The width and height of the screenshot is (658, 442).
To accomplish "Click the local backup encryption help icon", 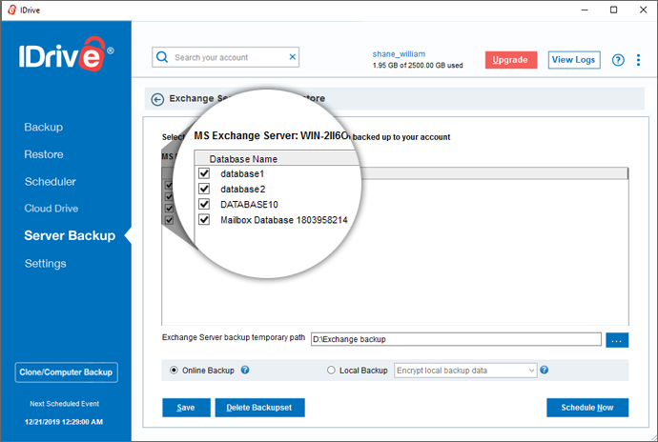I will click(544, 370).
